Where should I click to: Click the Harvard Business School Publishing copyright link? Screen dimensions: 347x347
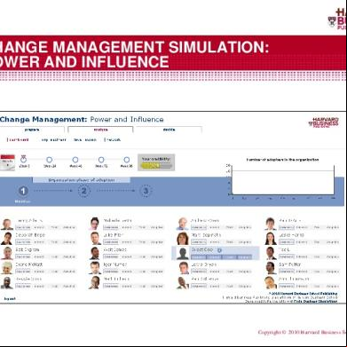(x=303, y=294)
